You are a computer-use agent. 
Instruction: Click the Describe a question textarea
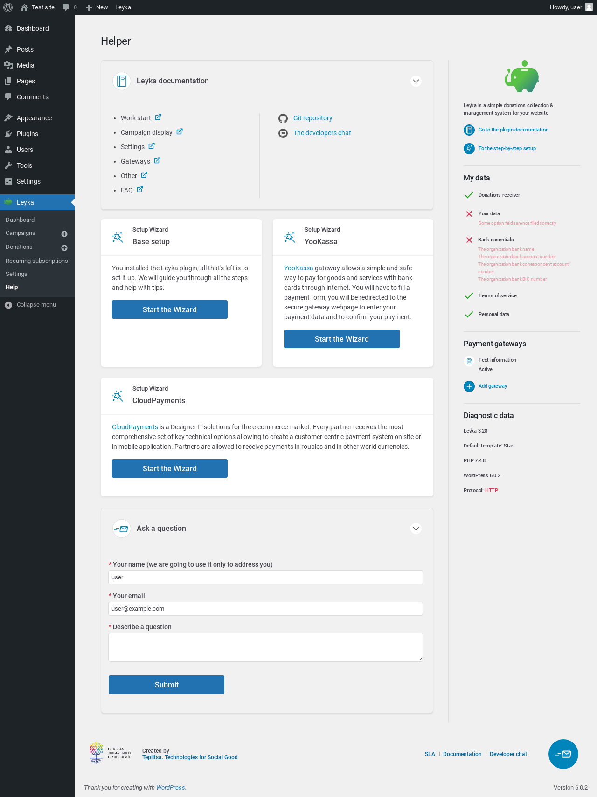(x=266, y=647)
